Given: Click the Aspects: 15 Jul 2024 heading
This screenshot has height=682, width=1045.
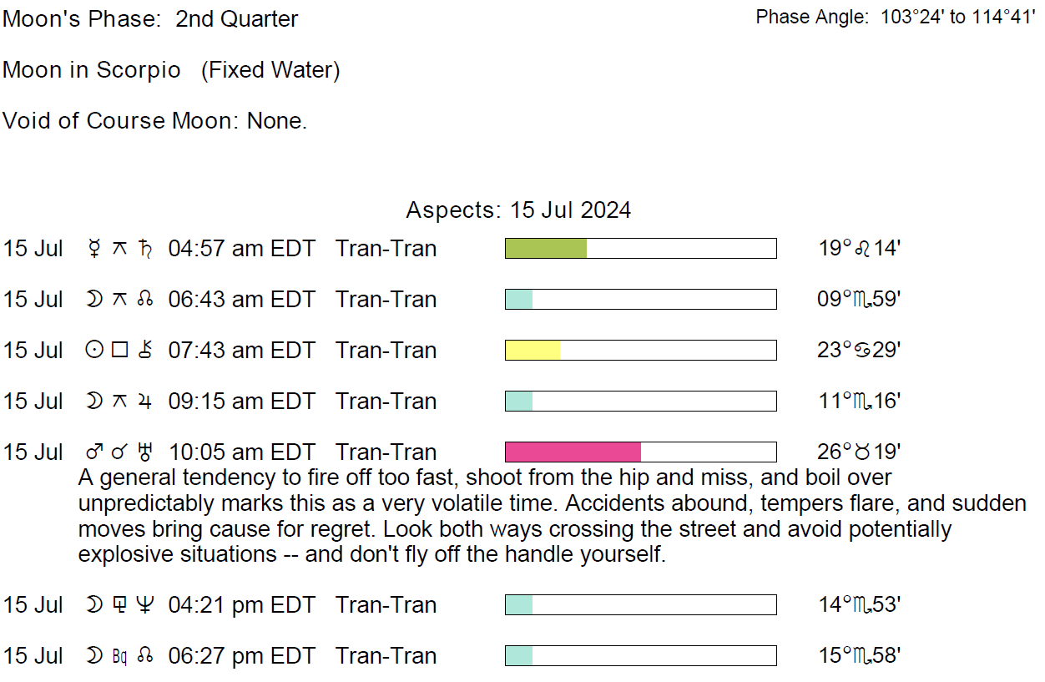Looking at the screenshot, I should 518,210.
